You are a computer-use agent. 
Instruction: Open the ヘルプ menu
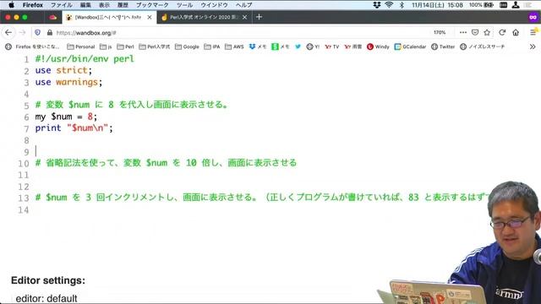coord(244,5)
